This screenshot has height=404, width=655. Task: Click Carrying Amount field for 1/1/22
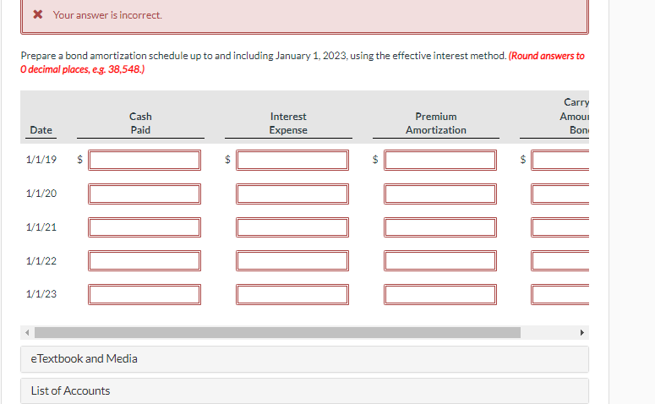[x=560, y=260]
